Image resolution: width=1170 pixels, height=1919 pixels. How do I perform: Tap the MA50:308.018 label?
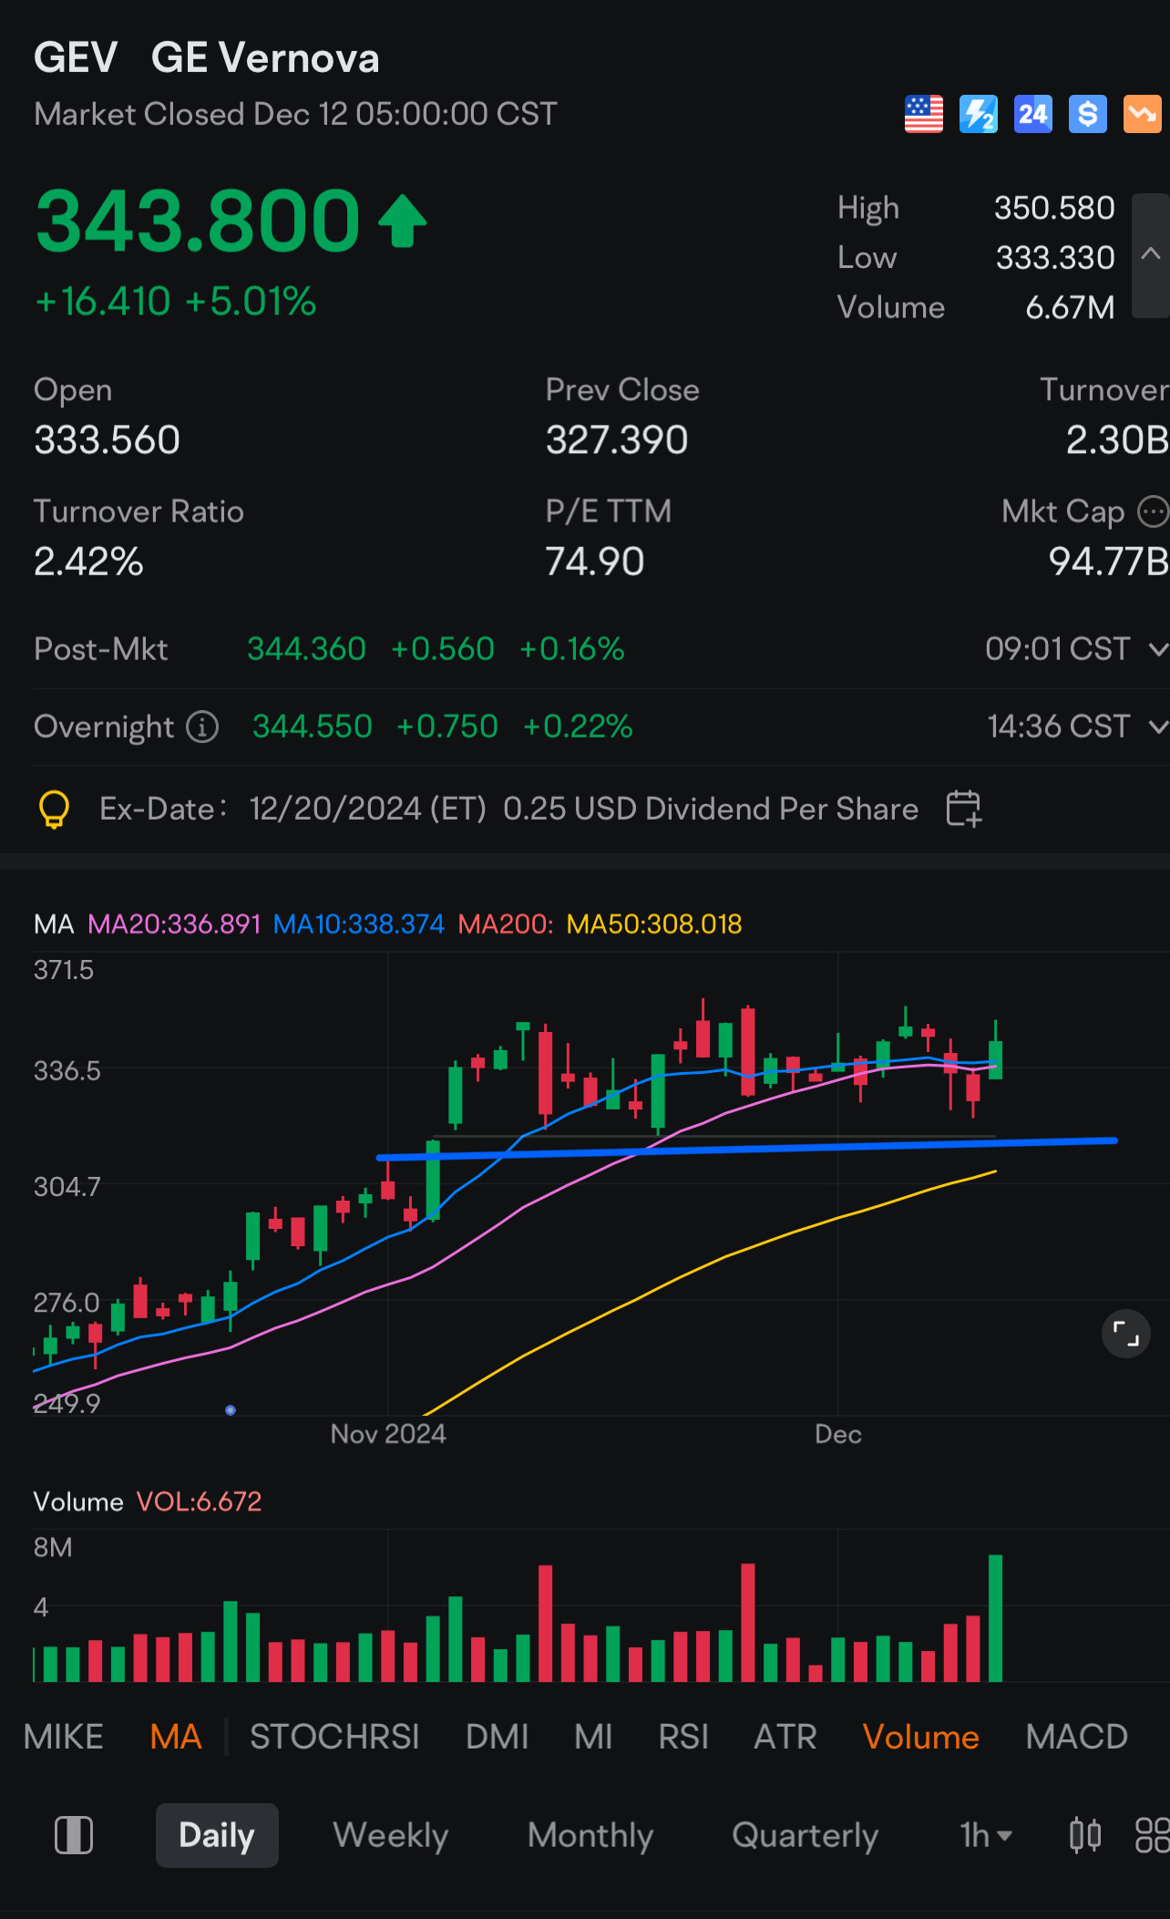654,924
